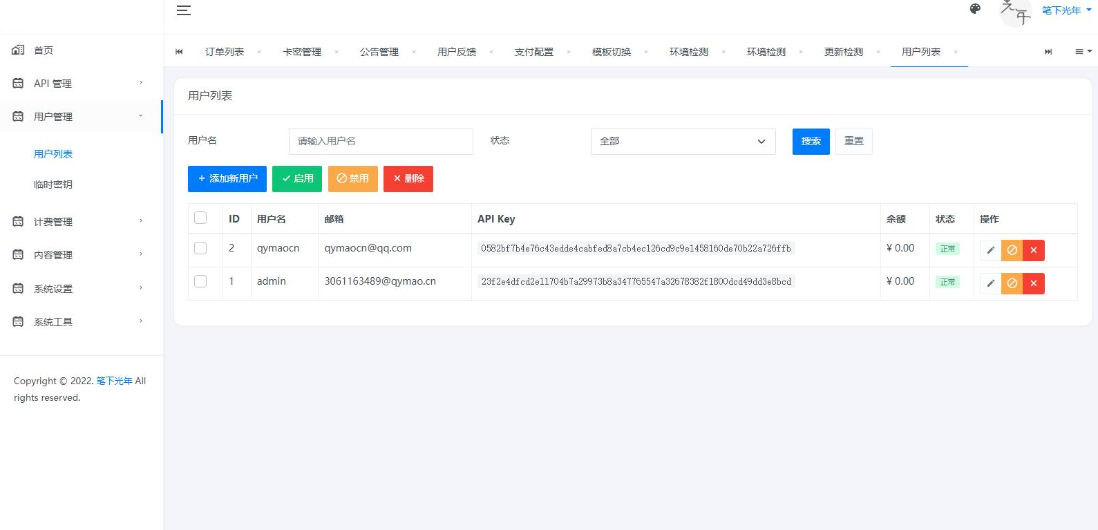This screenshot has width=1098, height=530.
Task: Expand the 内容管理 menu arrow
Action: pos(141,254)
